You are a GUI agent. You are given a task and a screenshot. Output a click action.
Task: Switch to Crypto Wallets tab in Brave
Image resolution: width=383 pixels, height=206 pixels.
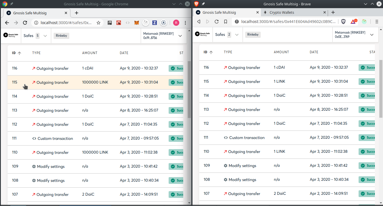[282, 12]
